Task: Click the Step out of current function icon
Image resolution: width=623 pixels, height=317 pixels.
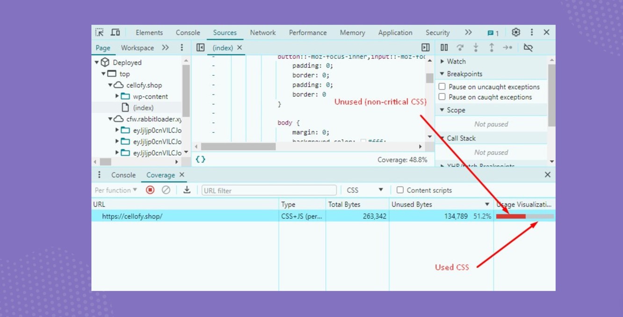Action: pyautogui.click(x=492, y=47)
